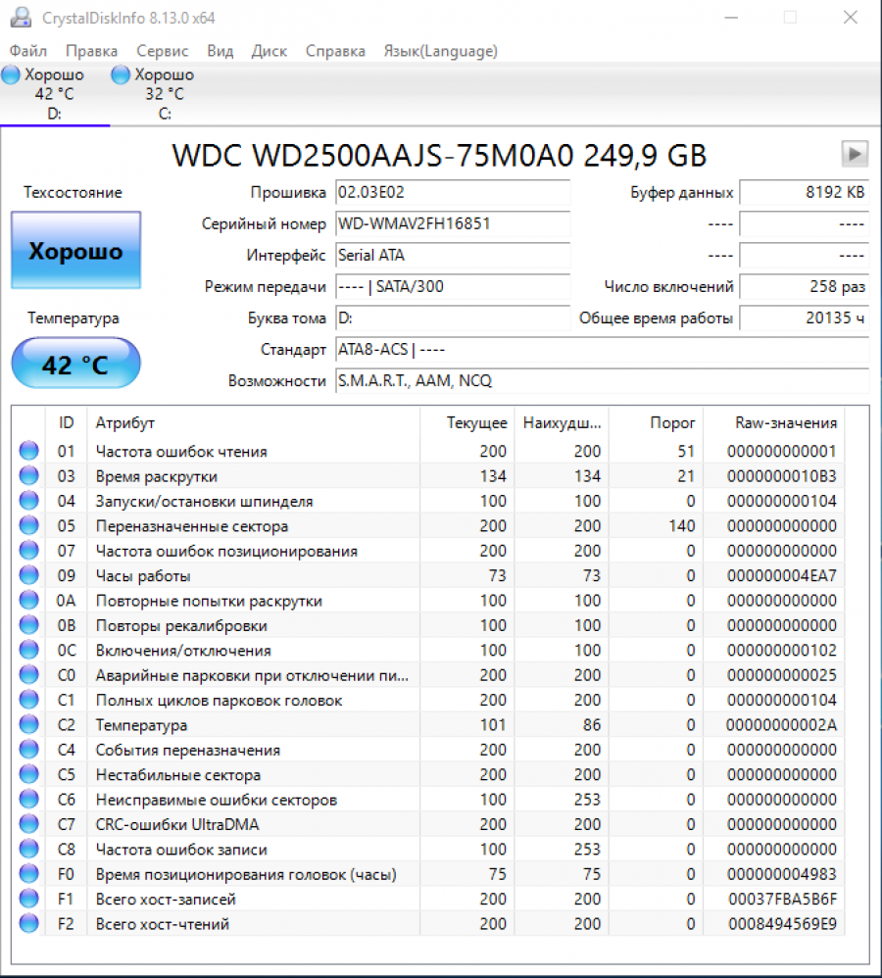Click raw value 0008494569E9
Image resolution: width=882 pixels, height=978 pixels.
pyautogui.click(x=782, y=924)
